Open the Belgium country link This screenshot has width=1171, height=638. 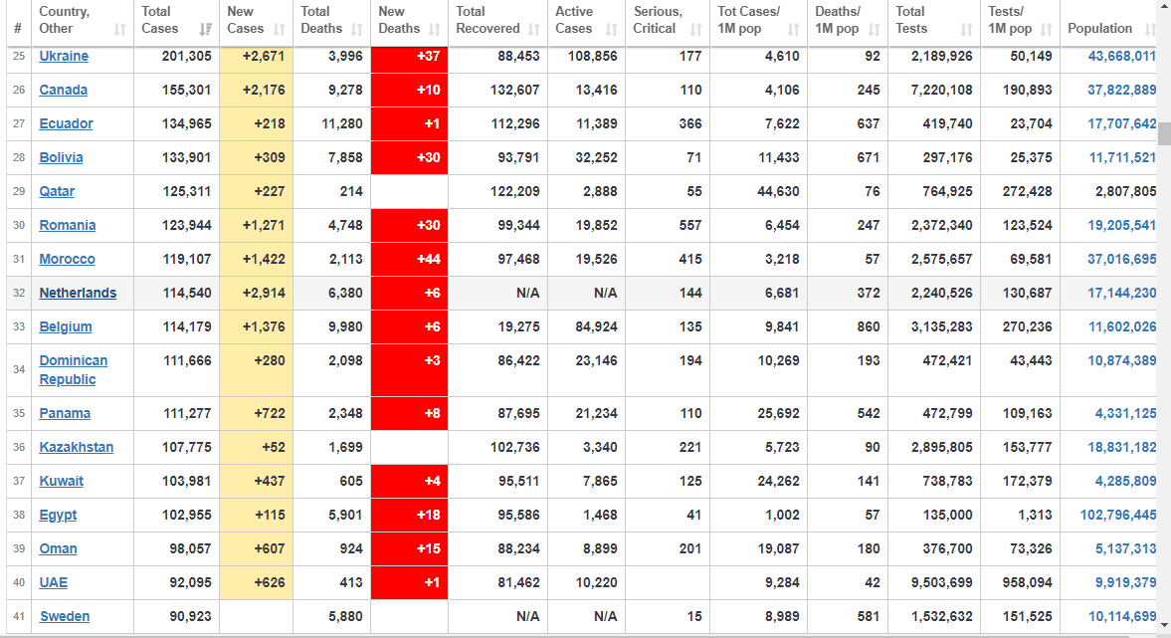click(66, 326)
